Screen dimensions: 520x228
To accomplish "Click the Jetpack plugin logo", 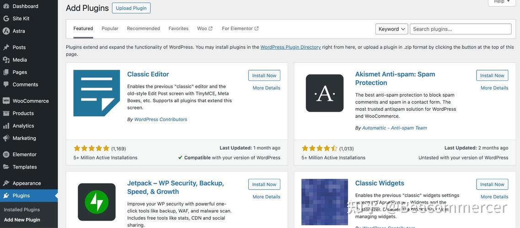I will click(x=96, y=202).
